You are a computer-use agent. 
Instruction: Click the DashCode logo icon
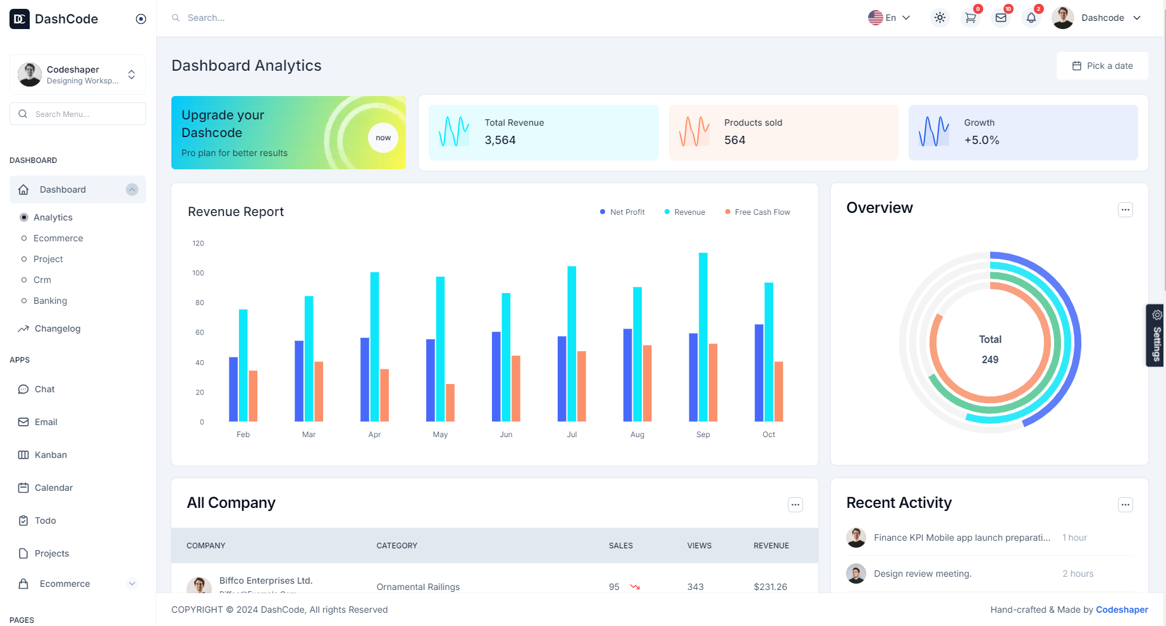click(x=20, y=19)
